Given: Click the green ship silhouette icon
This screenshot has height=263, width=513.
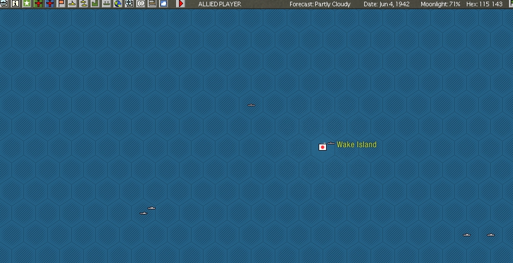Looking at the screenshot, I should point(107,3).
